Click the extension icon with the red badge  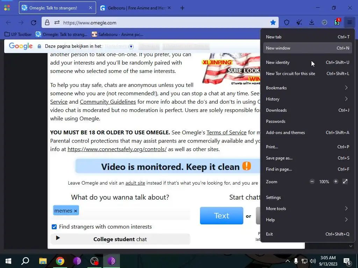pos(337,22)
